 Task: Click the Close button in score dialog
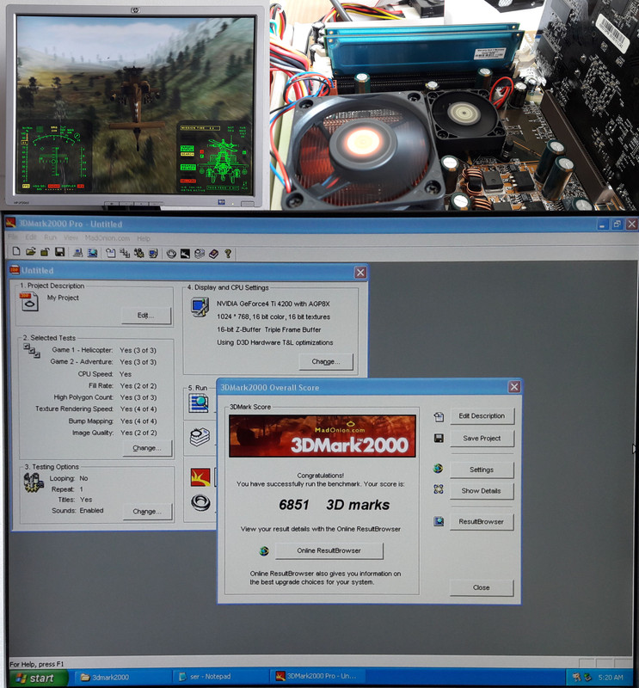coord(482,587)
